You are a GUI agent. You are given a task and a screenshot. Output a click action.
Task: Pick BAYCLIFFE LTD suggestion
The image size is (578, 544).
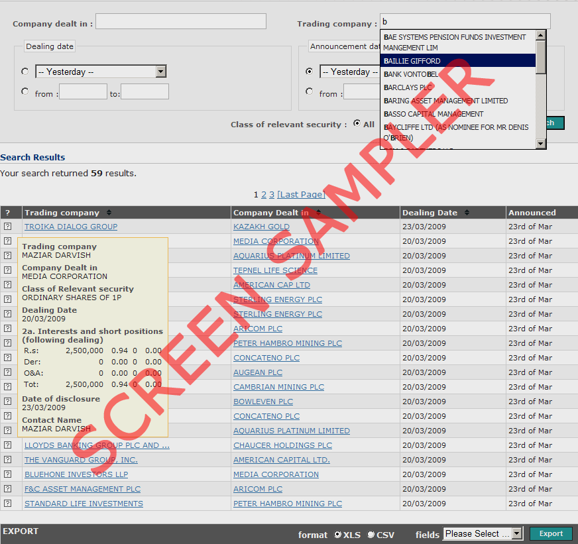458,133
